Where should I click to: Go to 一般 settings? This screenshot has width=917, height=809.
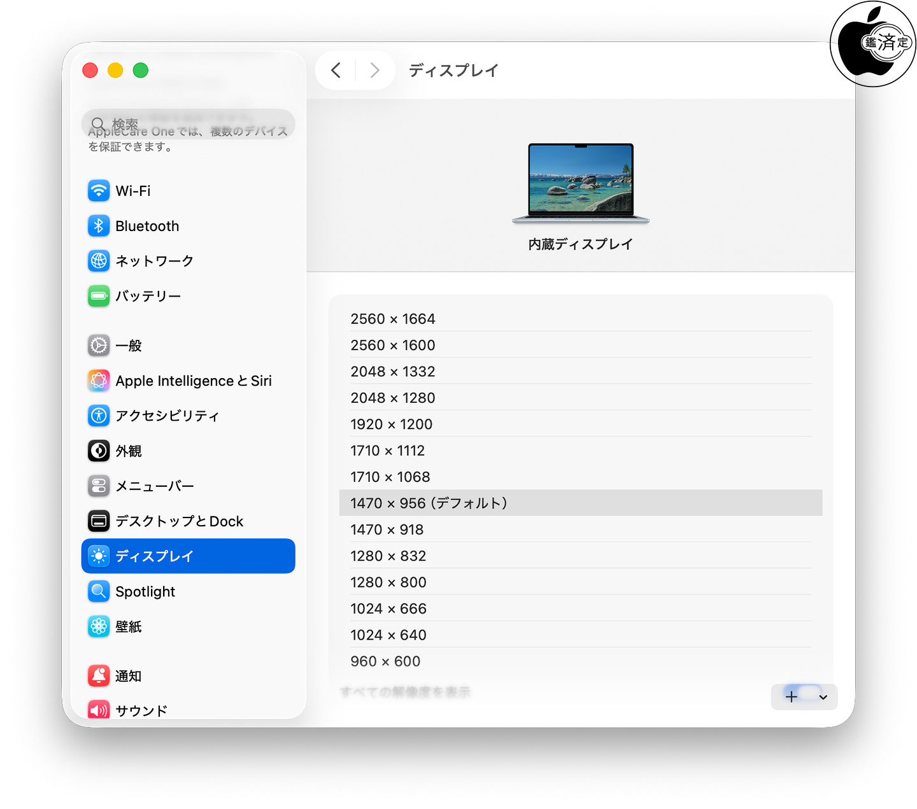pyautogui.click(x=128, y=346)
